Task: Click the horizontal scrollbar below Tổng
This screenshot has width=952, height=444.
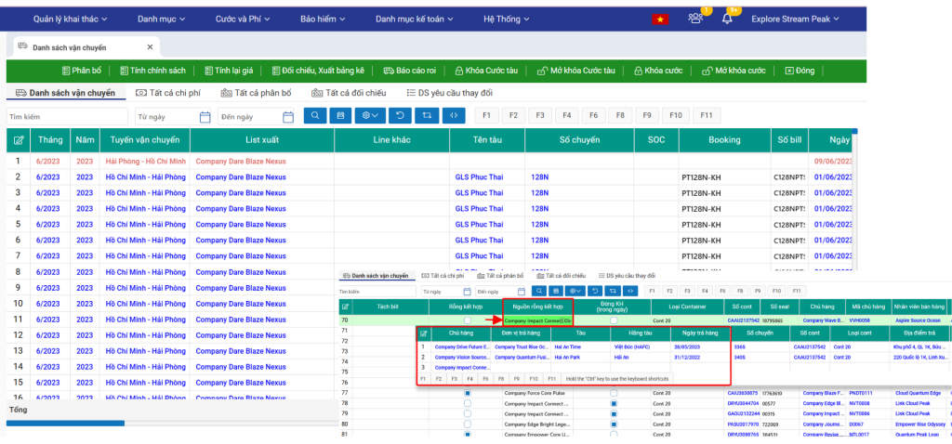Action: [x=65, y=424]
